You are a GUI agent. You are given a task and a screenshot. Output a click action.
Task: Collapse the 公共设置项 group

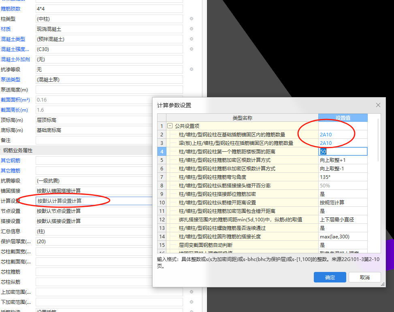pyautogui.click(x=170, y=126)
